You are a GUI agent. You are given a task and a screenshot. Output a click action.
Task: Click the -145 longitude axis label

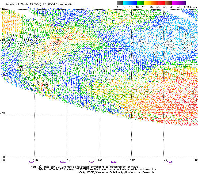[35, 160]
